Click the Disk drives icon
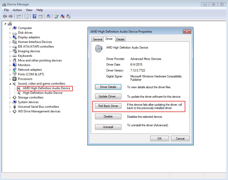Screen dimensions: 228x180 click(x=15, y=33)
